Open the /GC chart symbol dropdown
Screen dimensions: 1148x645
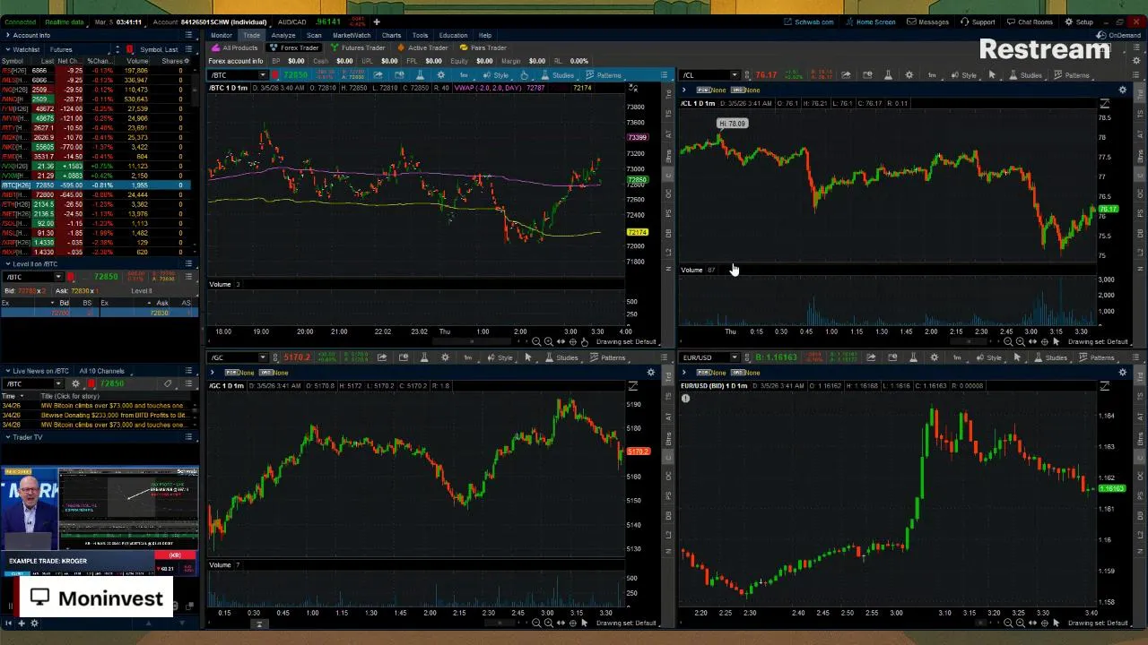263,357
